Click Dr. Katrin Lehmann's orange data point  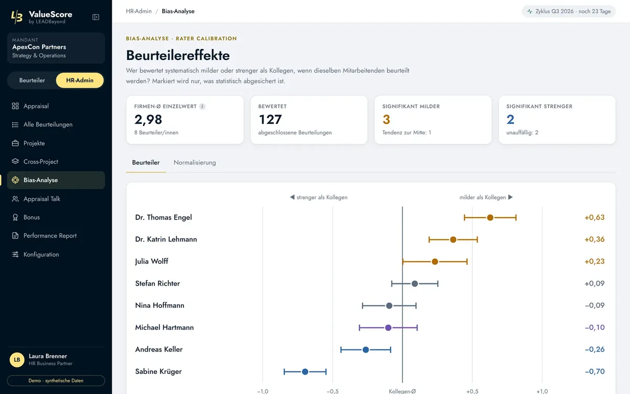(453, 240)
